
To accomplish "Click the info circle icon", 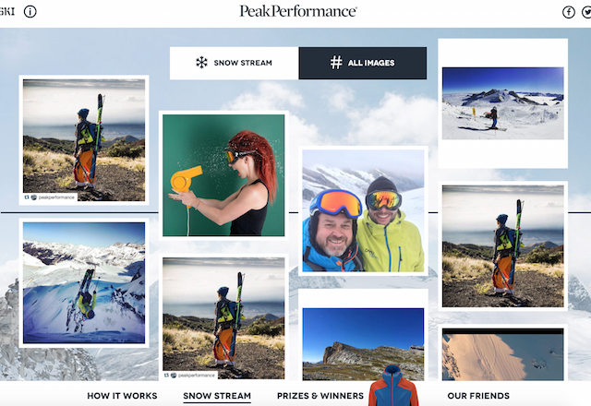I will (x=30, y=12).
